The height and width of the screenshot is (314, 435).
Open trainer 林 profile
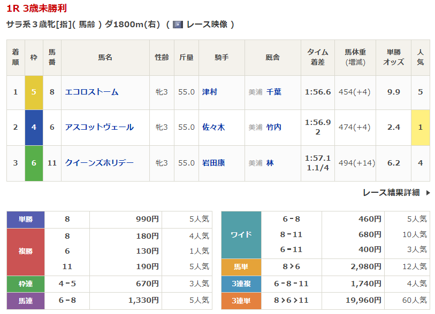click(x=270, y=163)
